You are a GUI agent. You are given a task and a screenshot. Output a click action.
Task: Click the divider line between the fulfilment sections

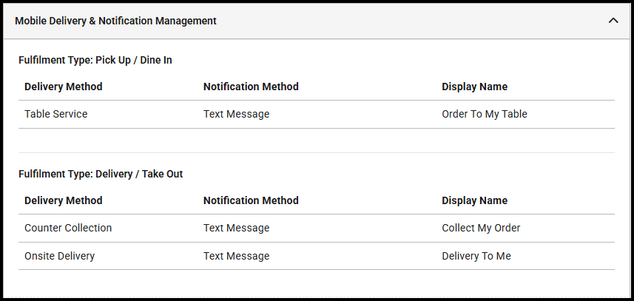tap(317, 152)
